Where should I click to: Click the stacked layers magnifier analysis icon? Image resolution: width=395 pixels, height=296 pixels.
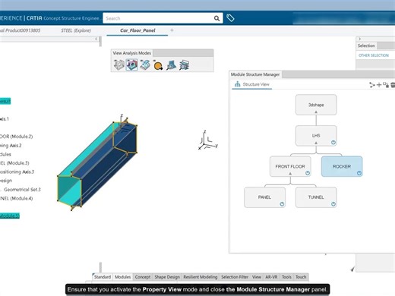tap(184, 65)
